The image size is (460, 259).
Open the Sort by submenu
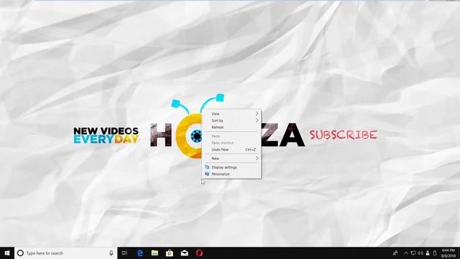[x=231, y=120]
